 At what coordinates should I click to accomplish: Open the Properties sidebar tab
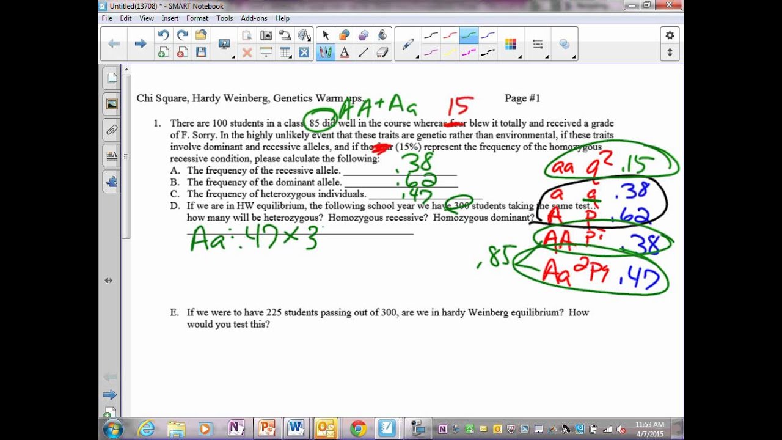pyautogui.click(x=111, y=155)
